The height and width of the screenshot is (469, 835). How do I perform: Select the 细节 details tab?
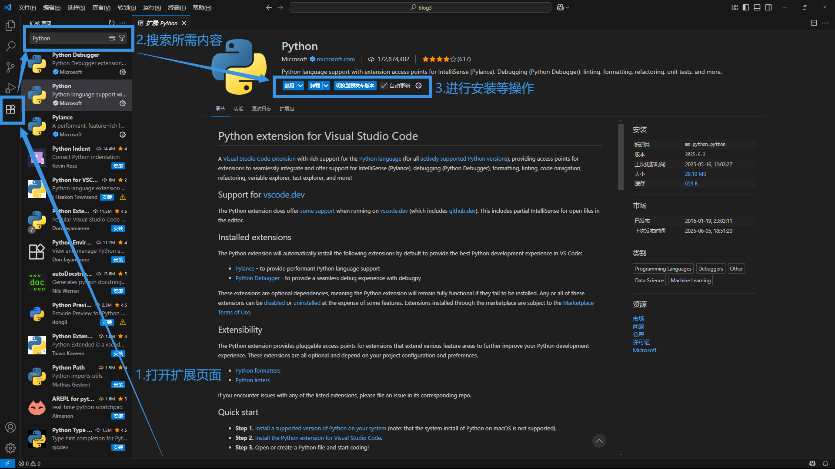click(x=220, y=109)
